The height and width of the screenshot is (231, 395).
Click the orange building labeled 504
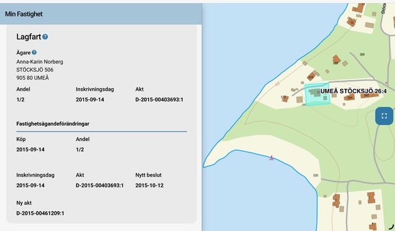[x=349, y=97]
